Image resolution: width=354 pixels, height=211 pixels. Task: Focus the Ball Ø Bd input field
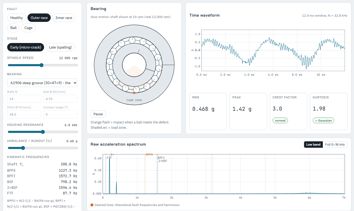(60, 99)
